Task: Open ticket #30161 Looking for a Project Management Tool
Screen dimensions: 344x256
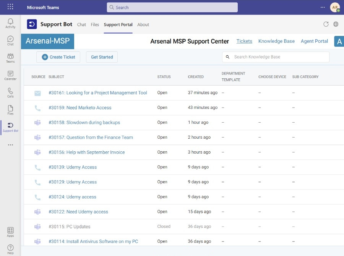Action: (97, 93)
